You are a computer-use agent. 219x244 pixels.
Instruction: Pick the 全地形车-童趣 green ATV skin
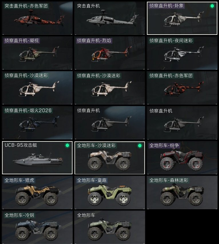point(110,193)
